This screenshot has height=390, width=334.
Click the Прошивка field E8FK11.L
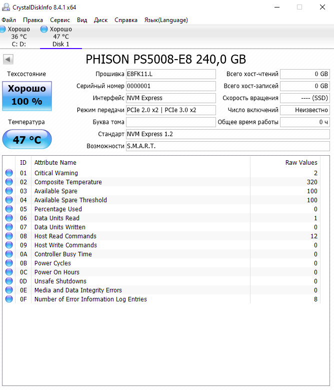(171, 74)
